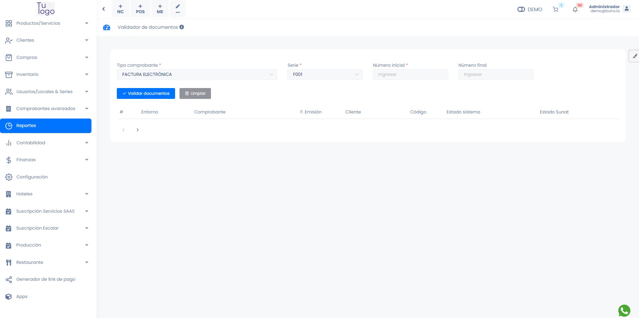Click the info icon beside Validador de documentos
Viewport: 639px width, 318px height.
click(x=182, y=27)
